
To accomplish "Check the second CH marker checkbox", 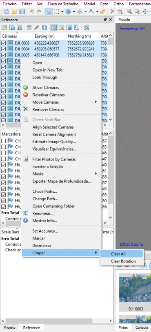I will coord(3,147).
